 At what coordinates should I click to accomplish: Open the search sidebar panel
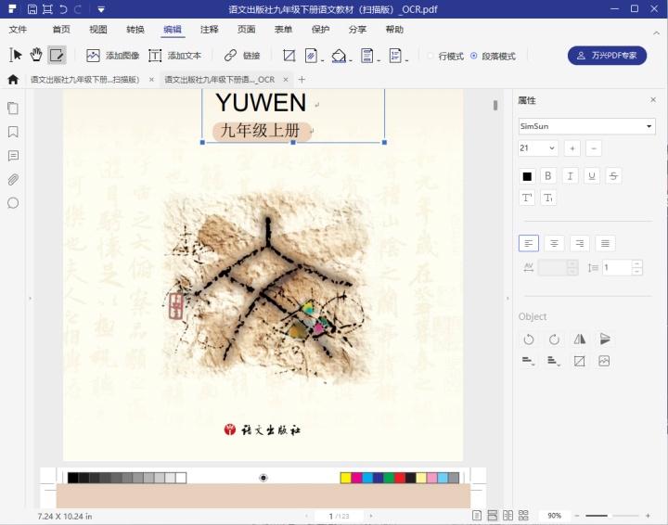pyautogui.click(x=13, y=203)
